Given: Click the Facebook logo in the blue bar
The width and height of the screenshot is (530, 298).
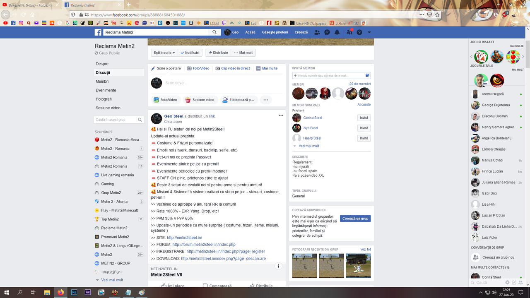Looking at the screenshot, I should (98, 32).
